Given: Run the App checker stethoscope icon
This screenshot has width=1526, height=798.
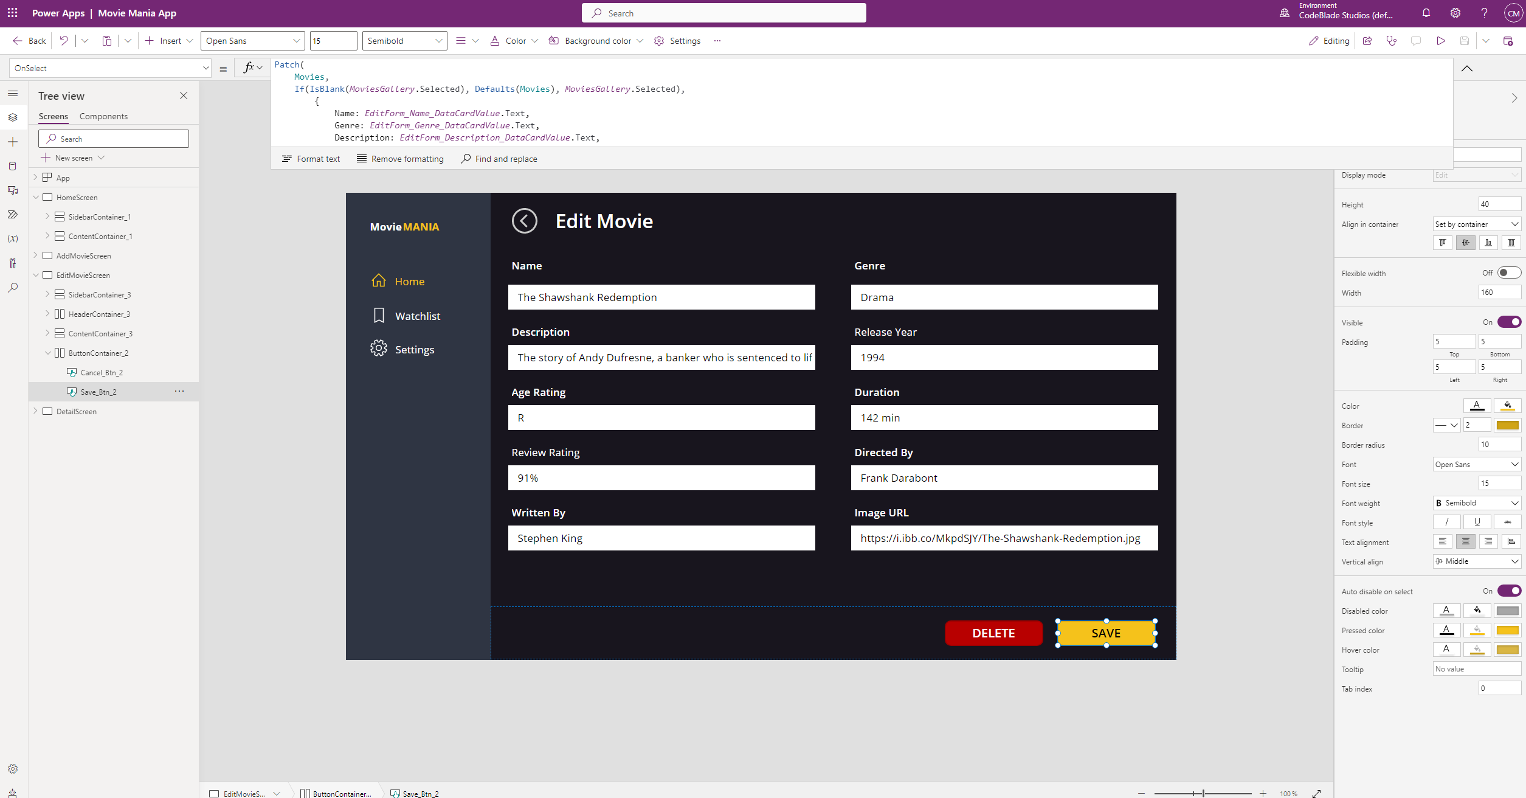Looking at the screenshot, I should (1391, 41).
